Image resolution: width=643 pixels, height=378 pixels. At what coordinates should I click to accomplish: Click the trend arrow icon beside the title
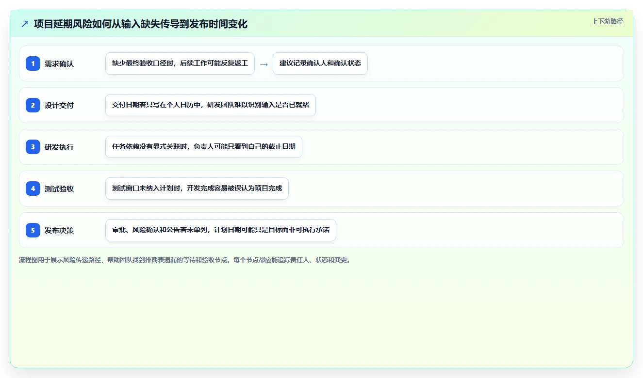click(25, 24)
